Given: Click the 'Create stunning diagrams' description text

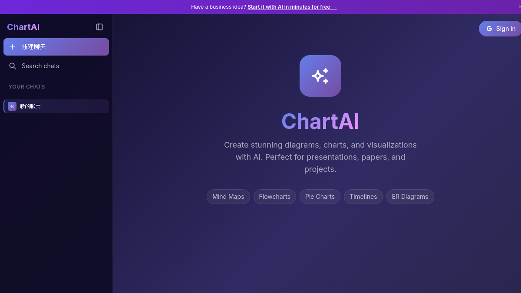Looking at the screenshot, I should [320, 157].
